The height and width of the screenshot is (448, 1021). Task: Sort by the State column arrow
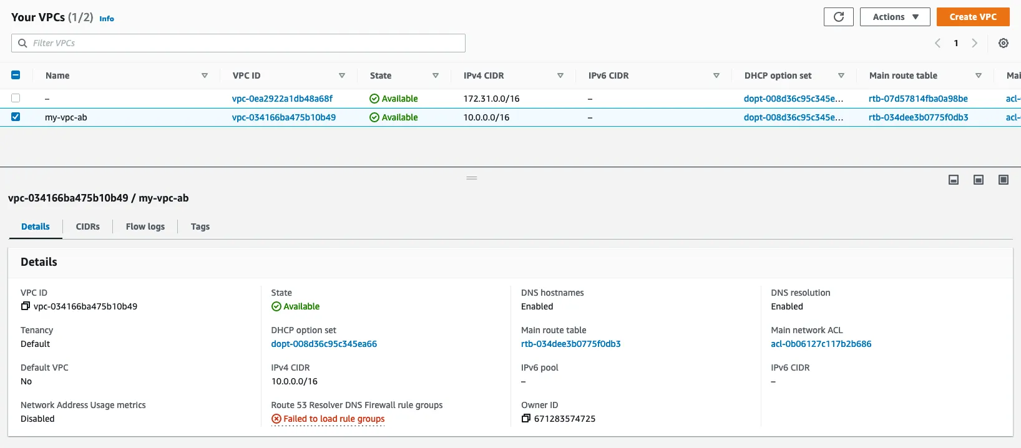(x=435, y=75)
